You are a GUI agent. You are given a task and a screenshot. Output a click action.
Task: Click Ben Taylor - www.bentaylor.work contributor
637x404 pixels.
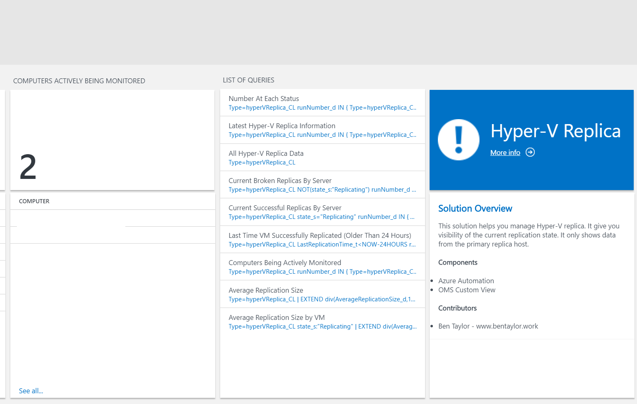[x=488, y=326]
